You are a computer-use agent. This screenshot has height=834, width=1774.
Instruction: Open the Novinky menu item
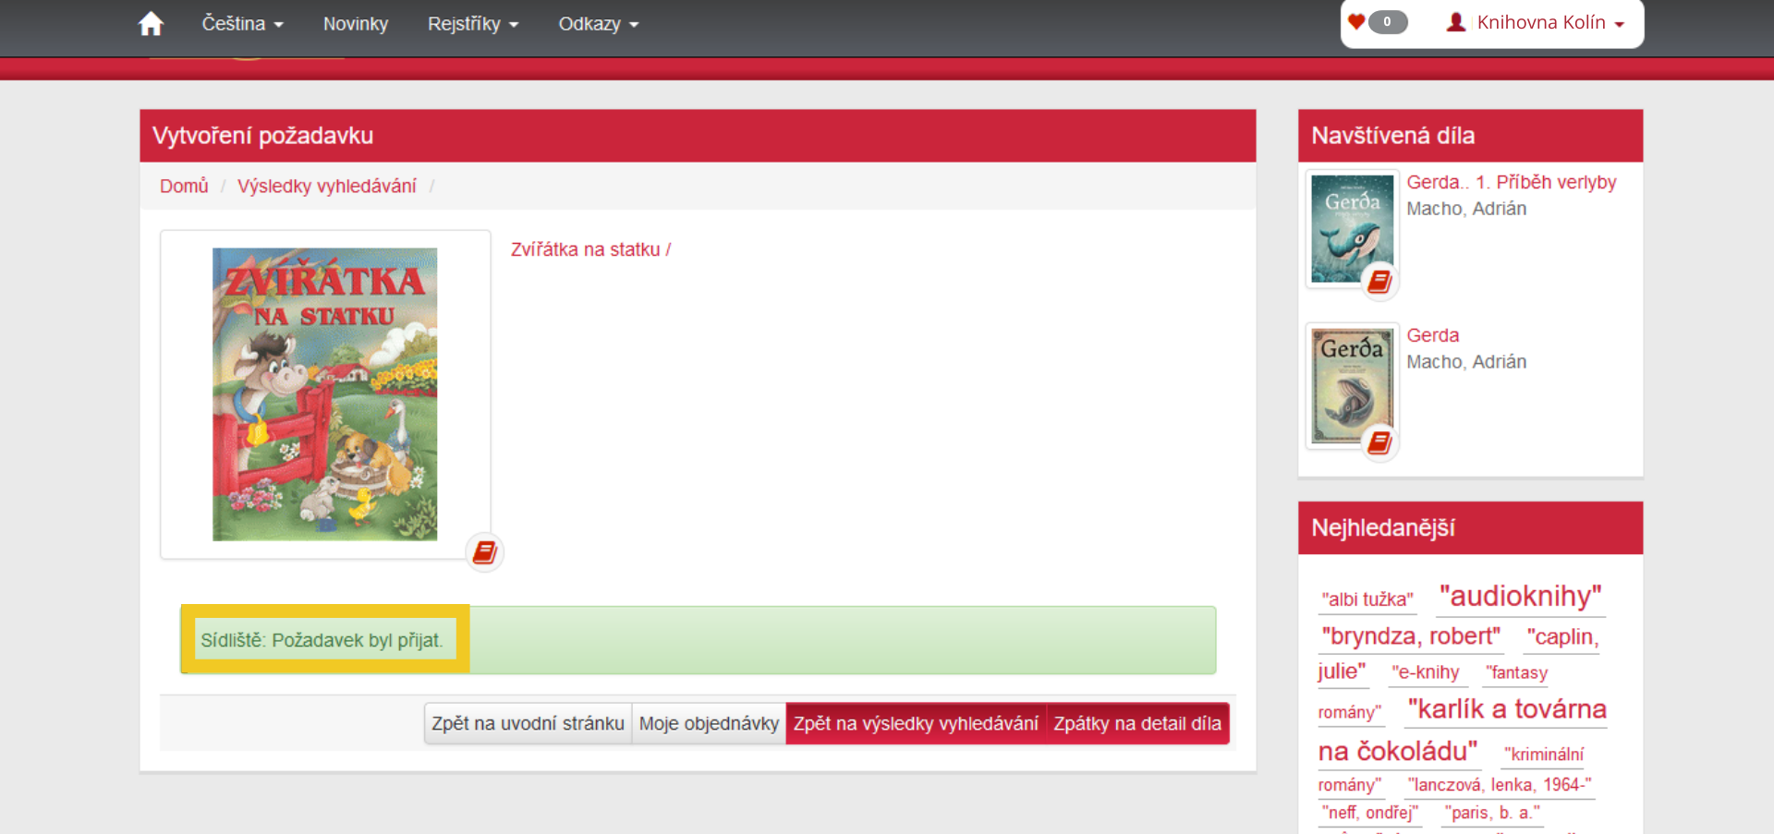click(x=356, y=24)
